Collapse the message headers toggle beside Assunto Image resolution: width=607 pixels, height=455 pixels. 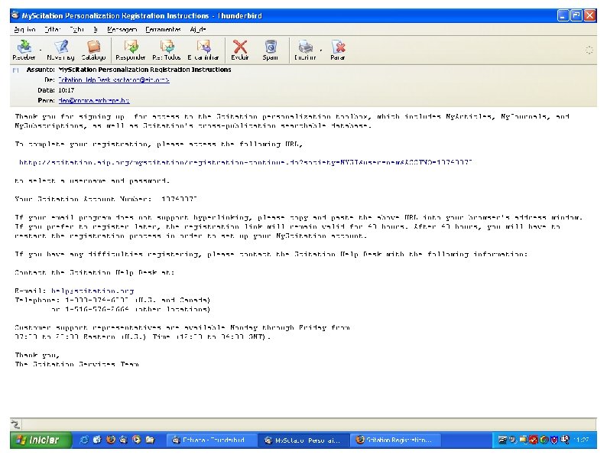coord(15,70)
